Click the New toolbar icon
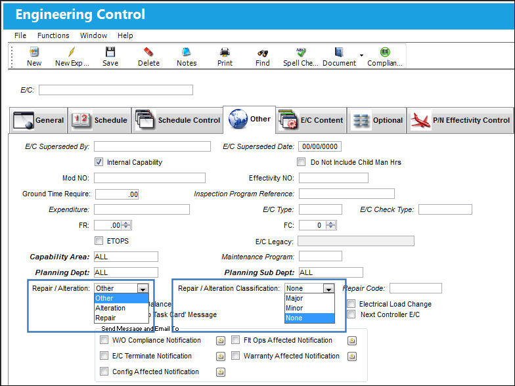The image size is (515, 386). click(34, 52)
